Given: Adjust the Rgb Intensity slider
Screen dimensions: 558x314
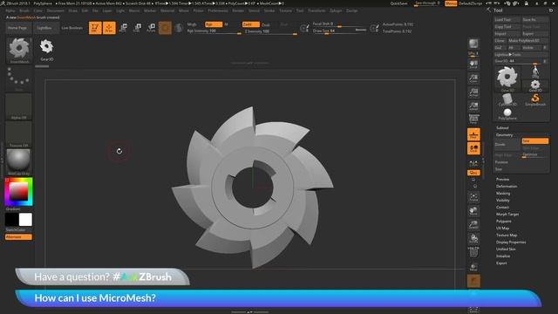Looking at the screenshot, I should [214, 31].
